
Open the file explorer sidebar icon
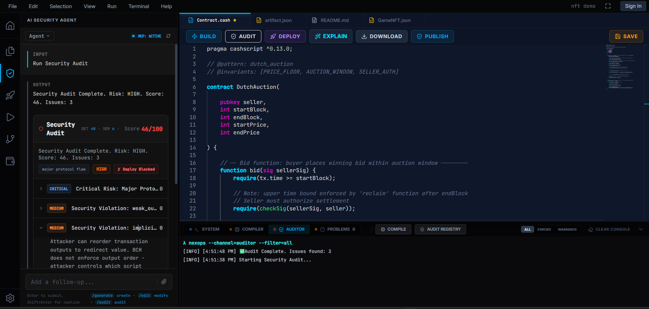(x=10, y=51)
